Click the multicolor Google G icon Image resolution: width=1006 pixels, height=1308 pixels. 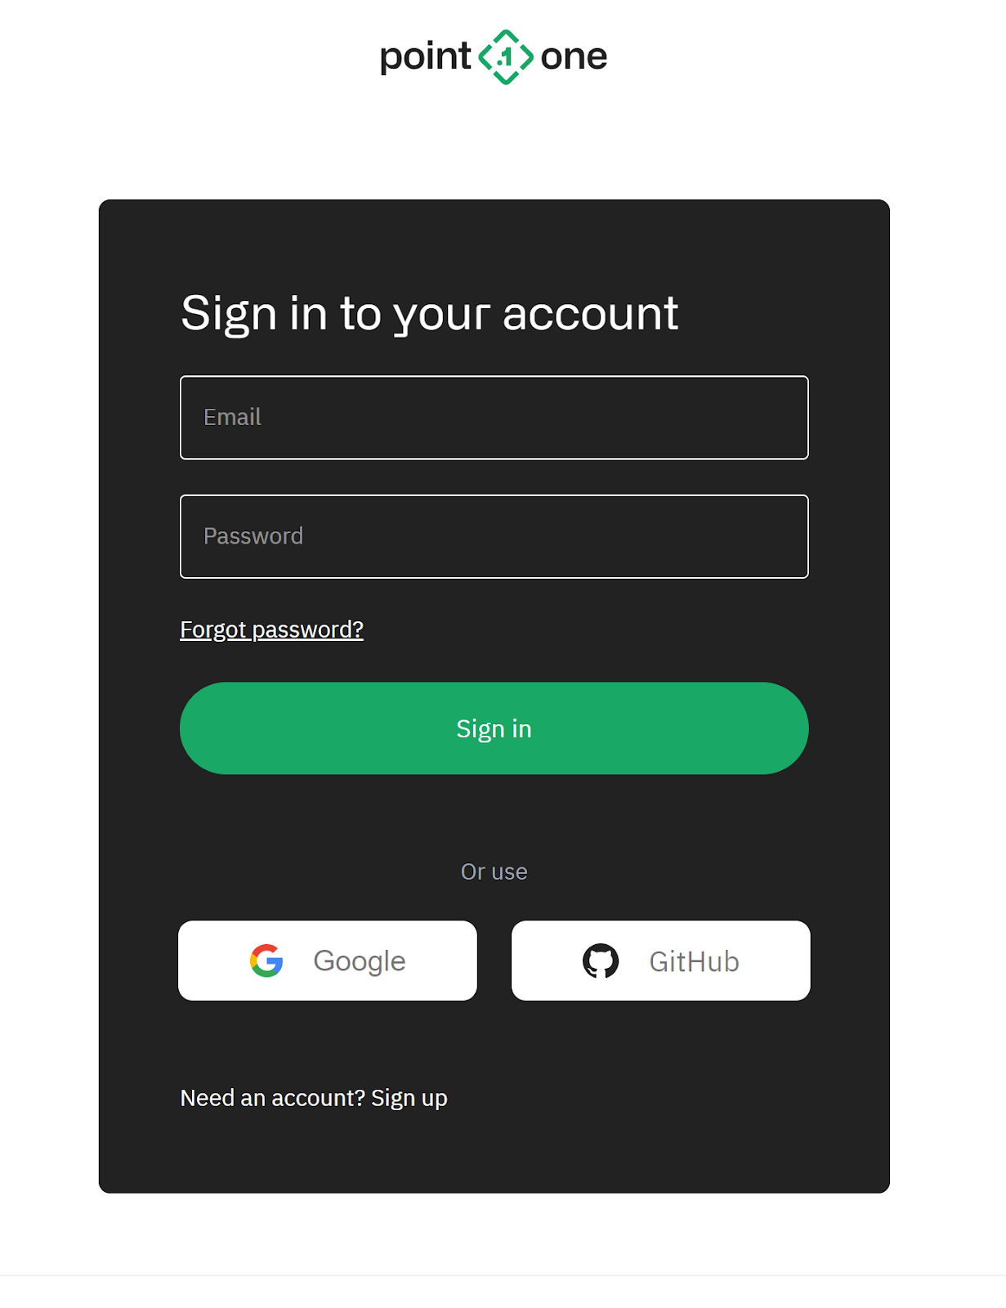[266, 961]
